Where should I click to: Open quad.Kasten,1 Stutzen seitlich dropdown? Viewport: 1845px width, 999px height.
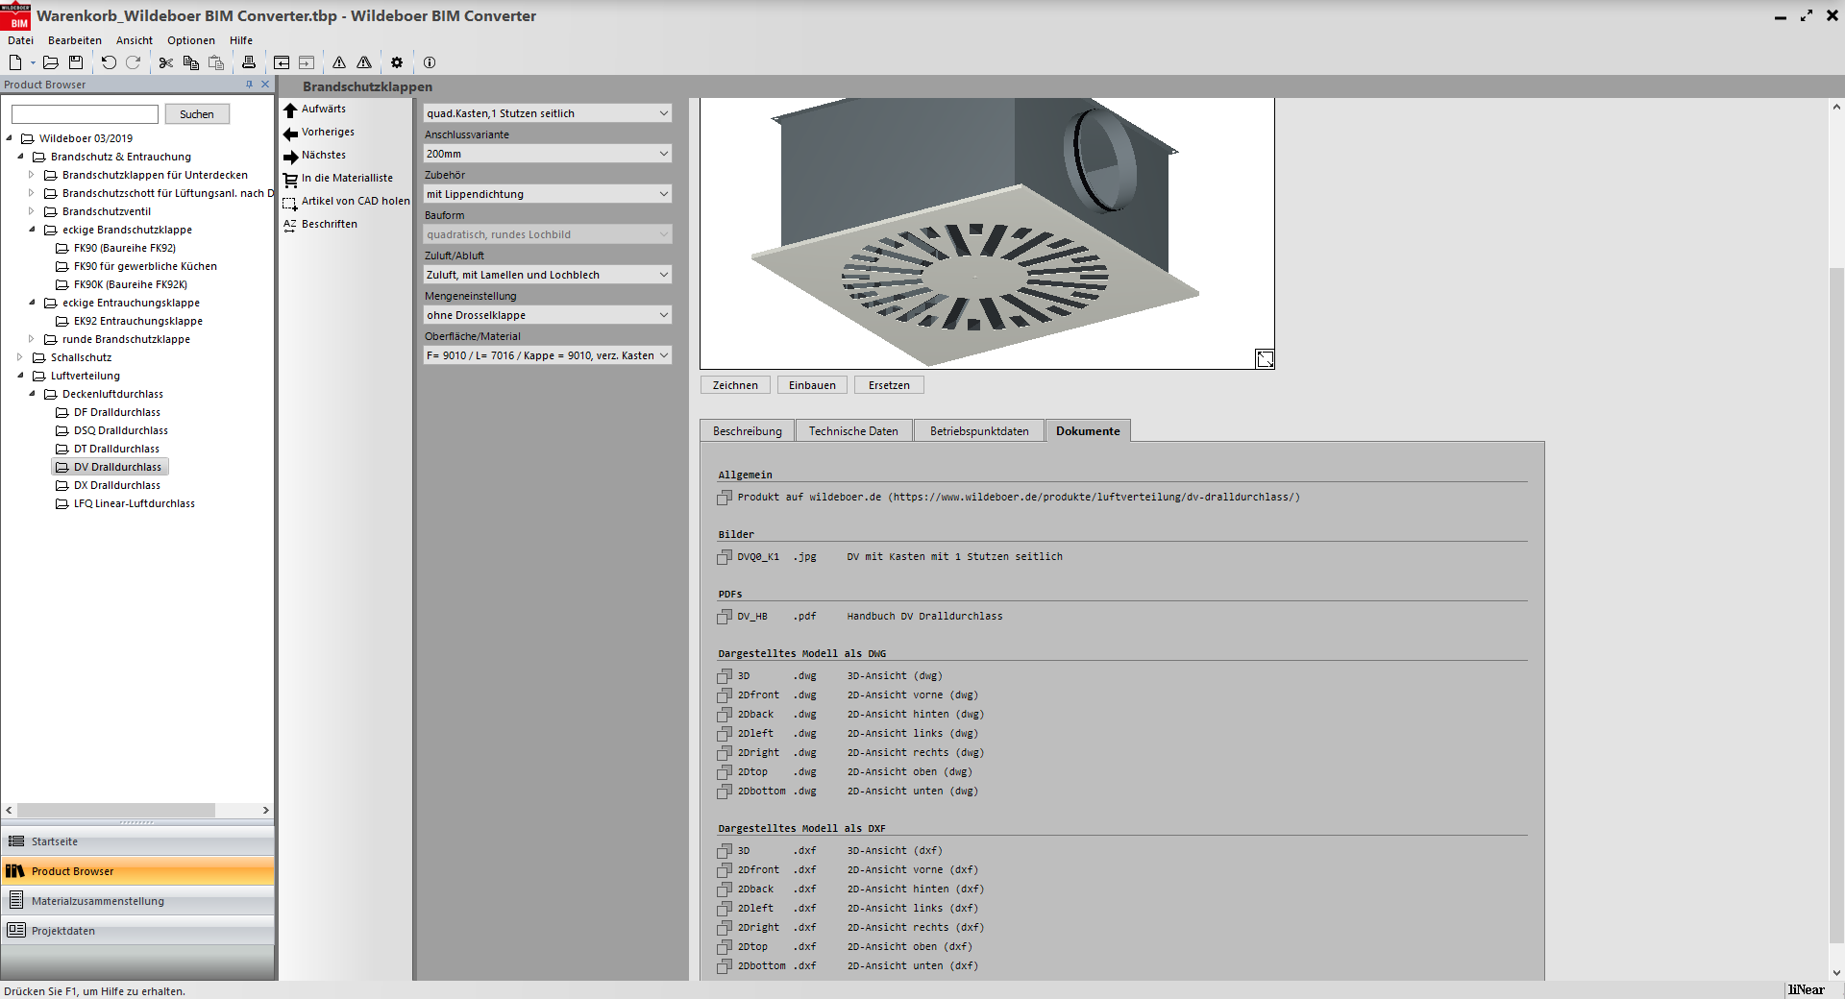(x=548, y=113)
